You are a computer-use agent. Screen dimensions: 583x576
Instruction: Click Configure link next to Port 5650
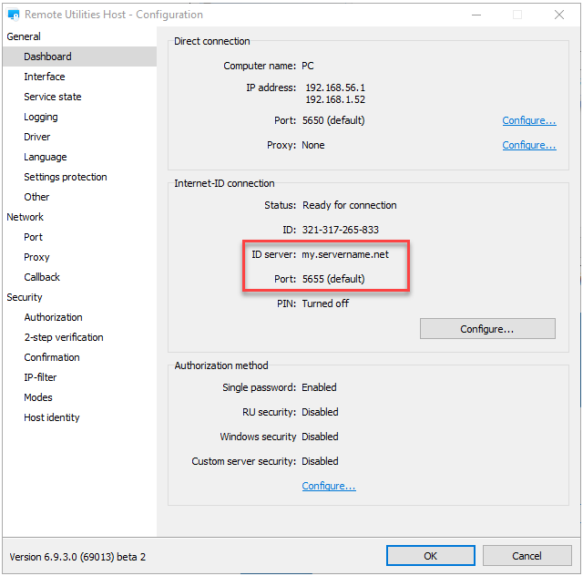click(529, 120)
